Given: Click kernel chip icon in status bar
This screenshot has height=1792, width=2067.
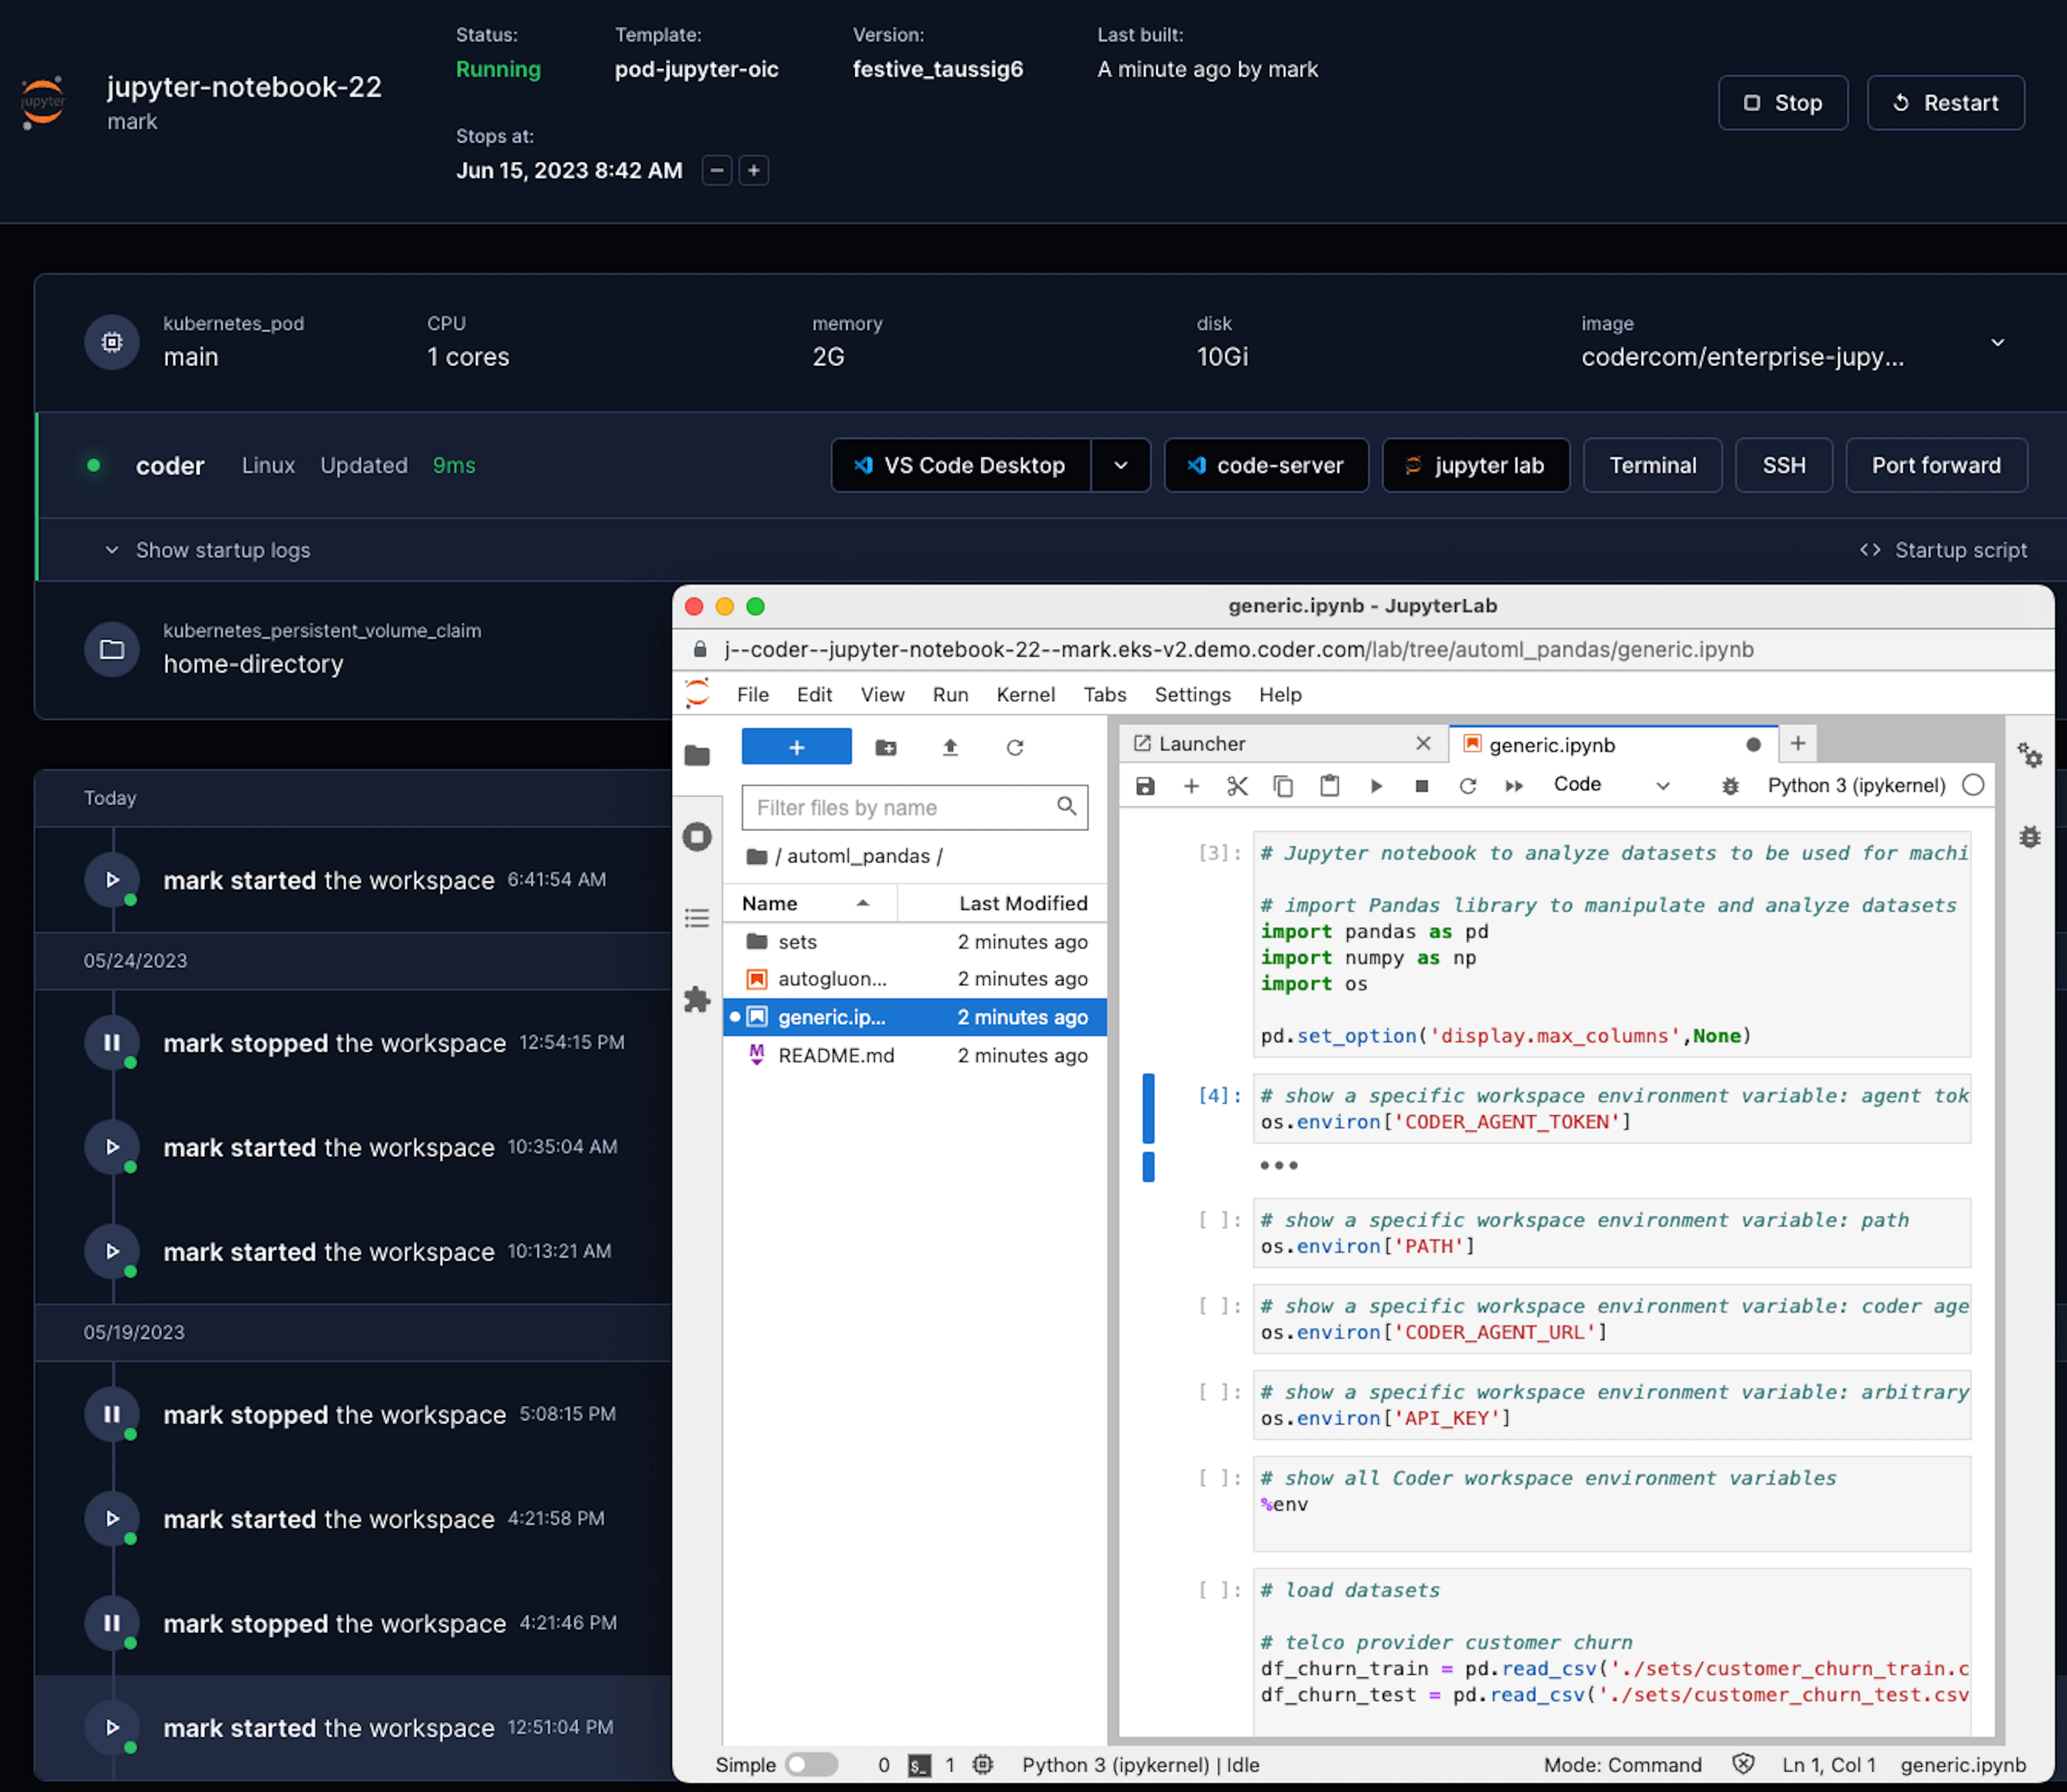Looking at the screenshot, I should (x=983, y=1764).
